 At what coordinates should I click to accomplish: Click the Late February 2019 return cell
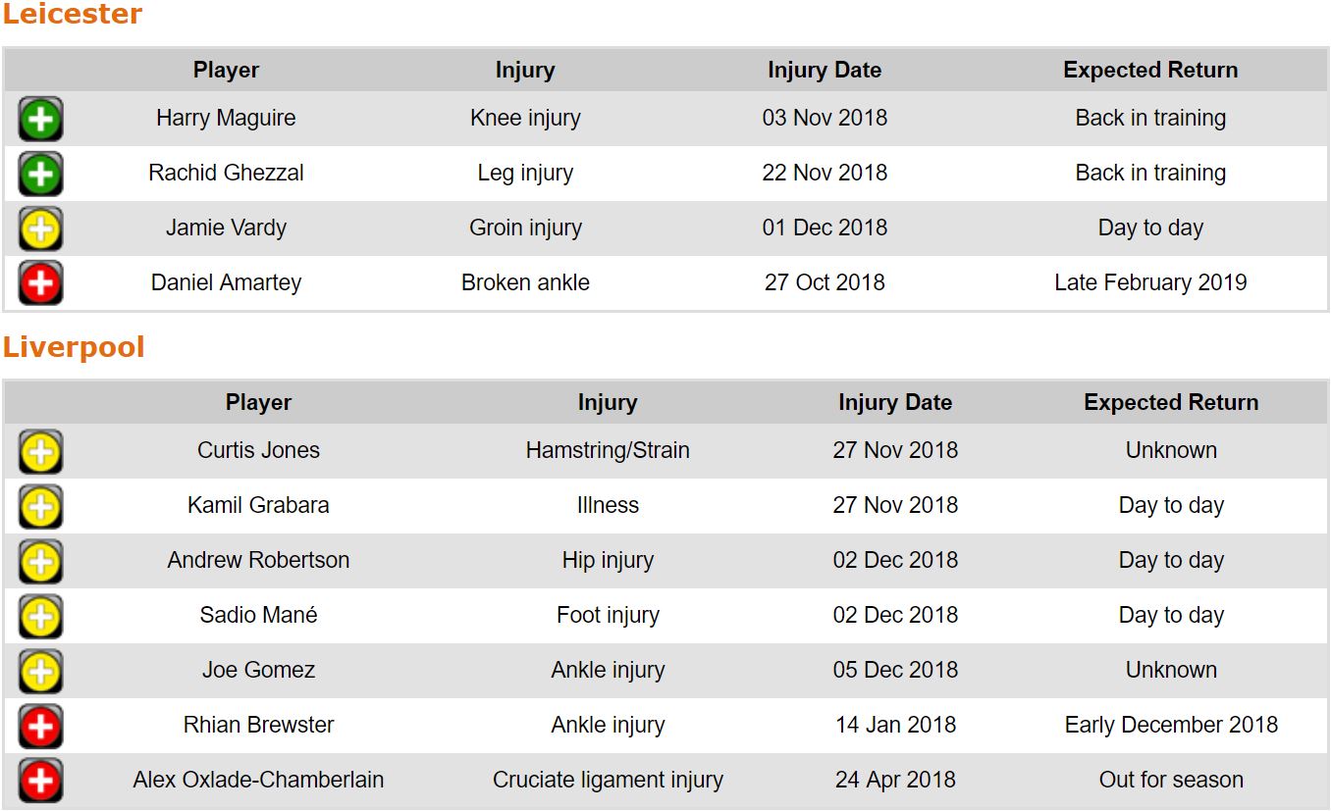pos(1150,283)
